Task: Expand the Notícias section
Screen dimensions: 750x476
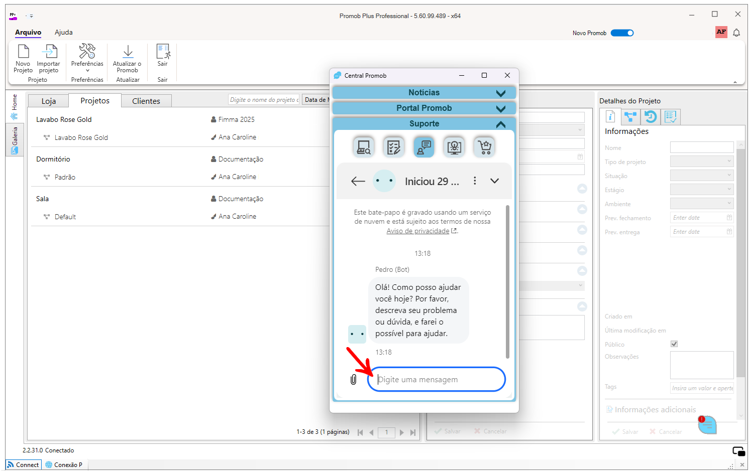Action: coord(424,93)
